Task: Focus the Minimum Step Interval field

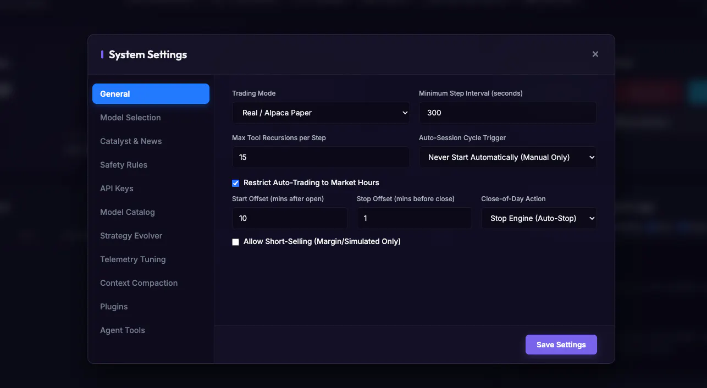Action: tap(508, 112)
